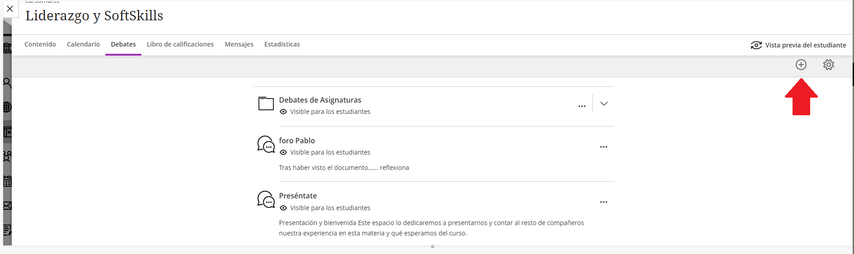Image resolution: width=854 pixels, height=254 pixels.
Task: Click the foro Pablo discussion icon
Action: coord(266,145)
